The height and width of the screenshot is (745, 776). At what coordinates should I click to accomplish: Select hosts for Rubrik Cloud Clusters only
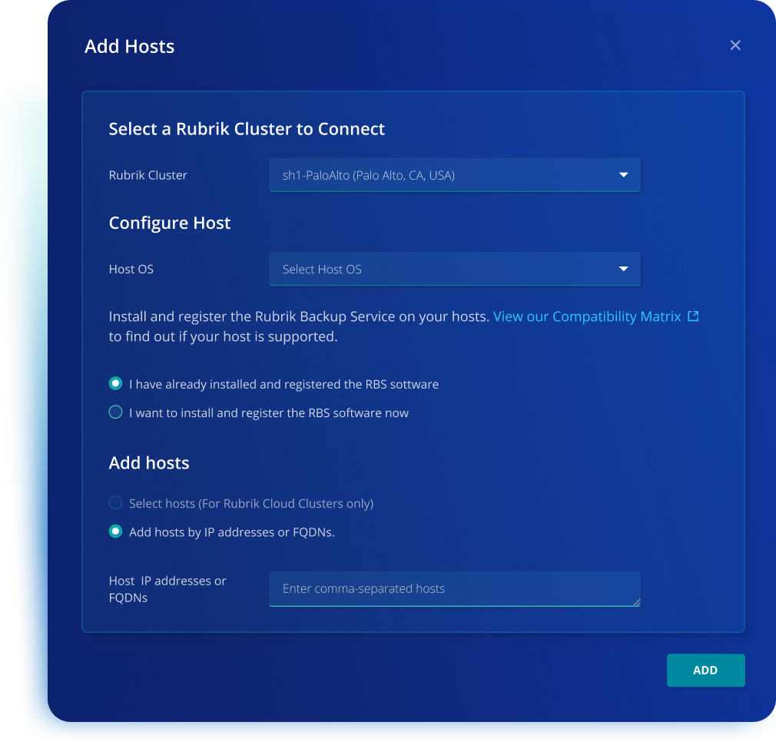click(x=115, y=502)
